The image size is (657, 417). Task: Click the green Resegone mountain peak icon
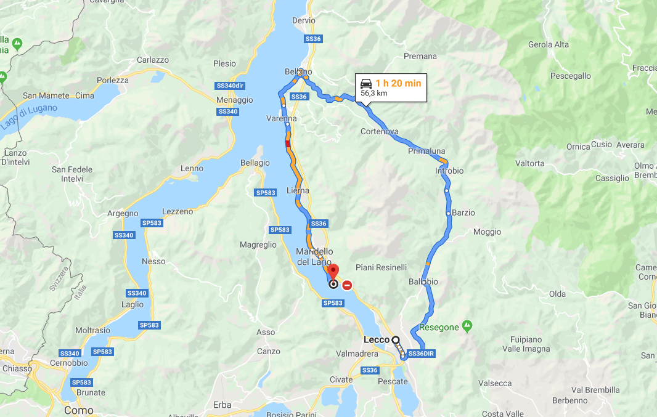pos(467,326)
